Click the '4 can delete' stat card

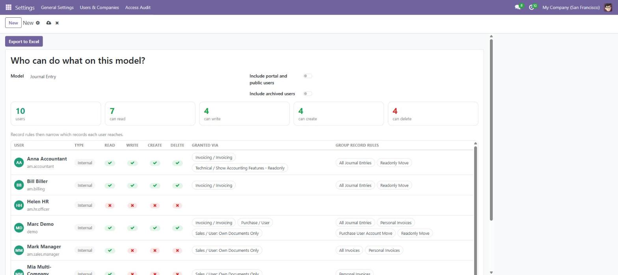point(433,114)
